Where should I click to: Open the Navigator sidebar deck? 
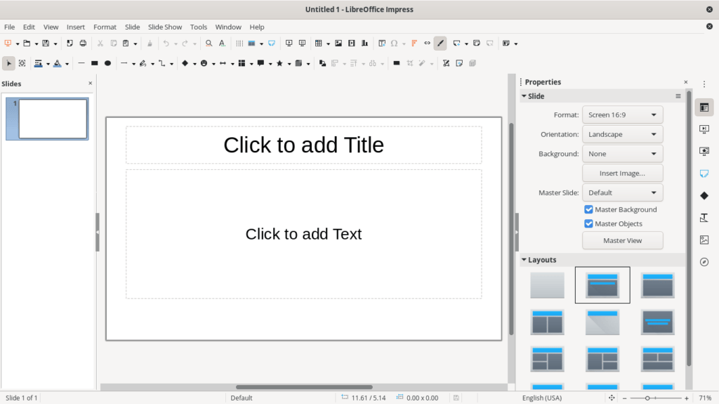pos(704,262)
